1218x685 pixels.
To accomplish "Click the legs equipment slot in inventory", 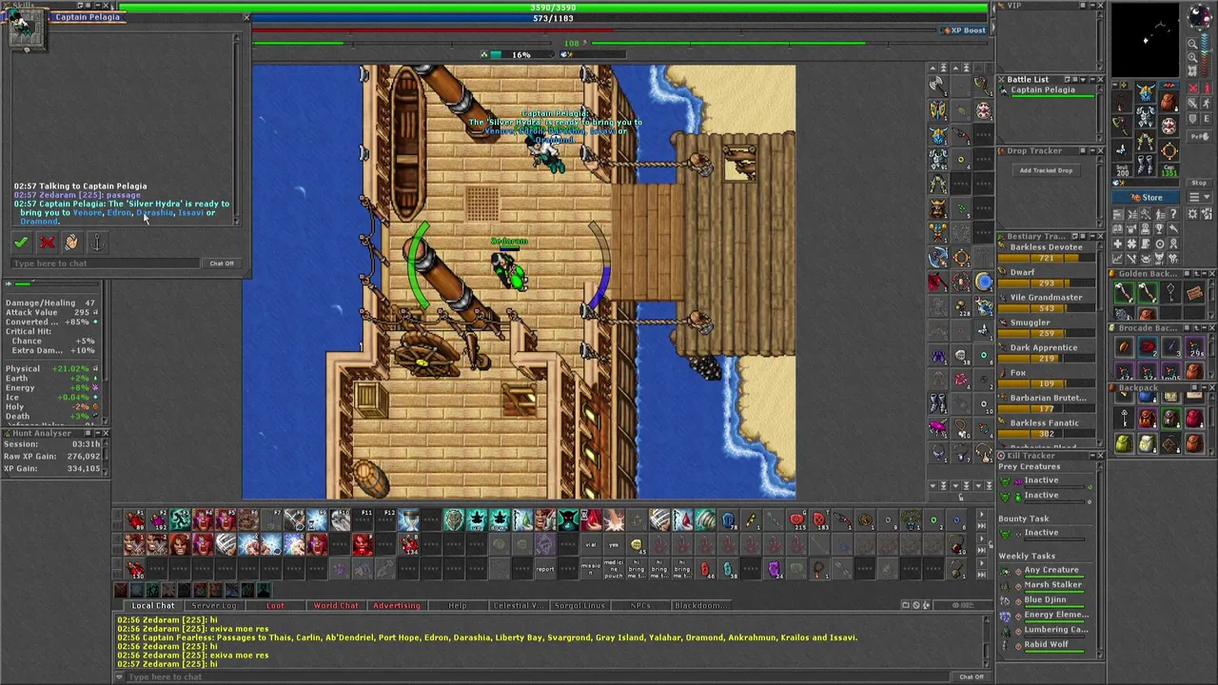I will pos(1146,142).
